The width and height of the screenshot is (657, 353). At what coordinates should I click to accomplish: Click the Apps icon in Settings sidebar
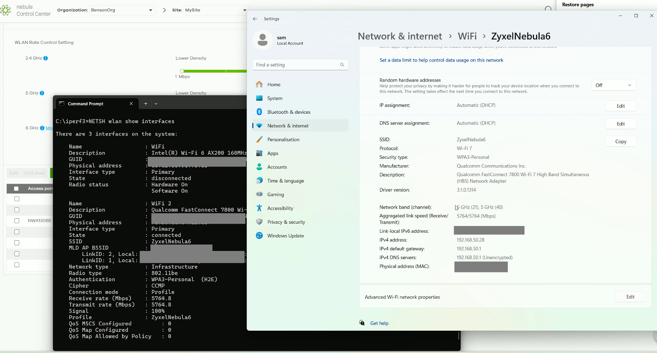point(259,153)
